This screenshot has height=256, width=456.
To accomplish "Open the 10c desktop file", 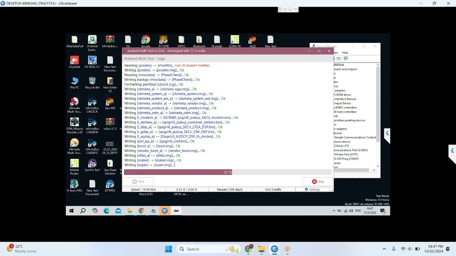I will click(x=128, y=42).
